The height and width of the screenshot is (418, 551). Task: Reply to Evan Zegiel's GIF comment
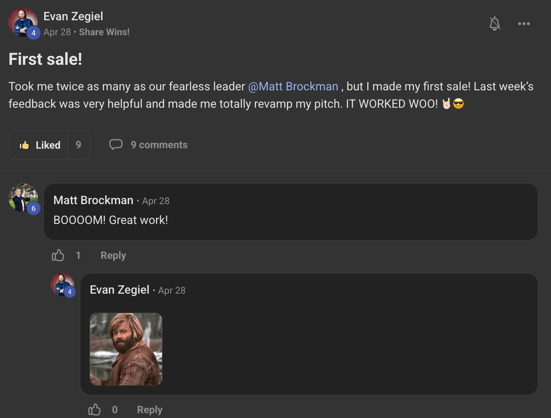click(x=149, y=409)
